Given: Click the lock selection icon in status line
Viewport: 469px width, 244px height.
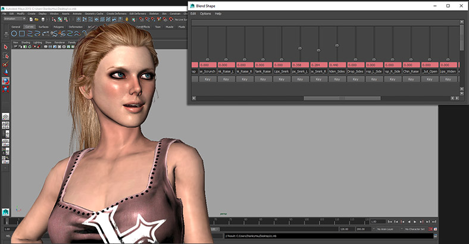Looking at the screenshot, I should tap(127, 20).
